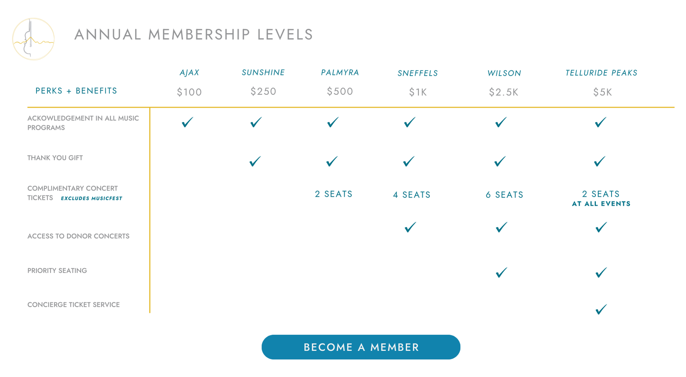Click the Wilson 6 Seats text
Image resolution: width=686 pixels, height=377 pixels.
click(505, 195)
